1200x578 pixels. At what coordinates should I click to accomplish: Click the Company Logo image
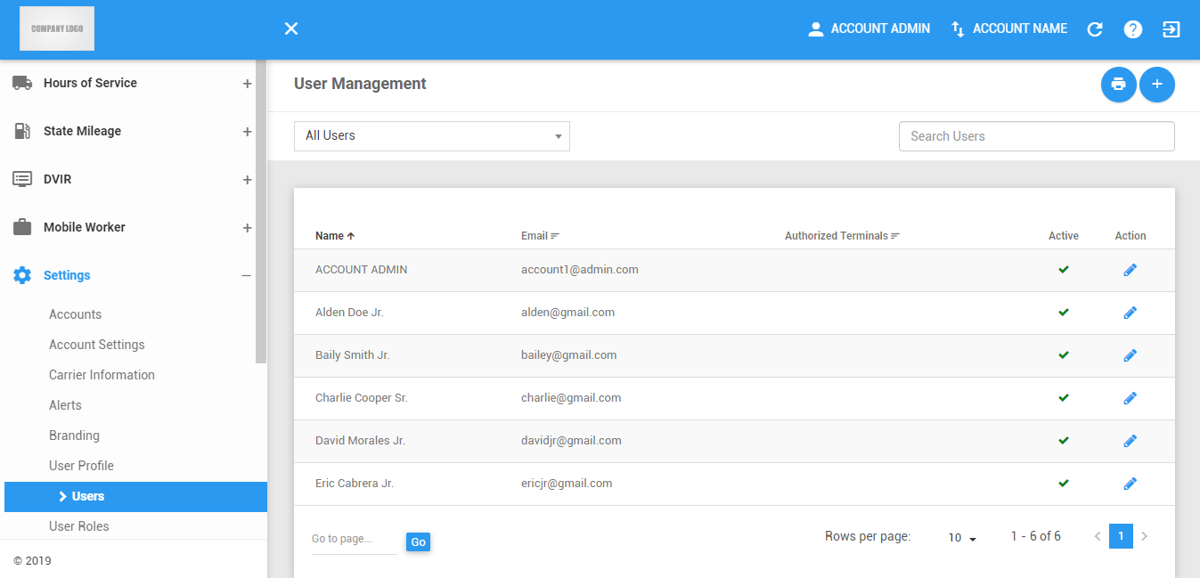coord(57,28)
